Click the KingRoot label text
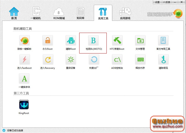 click(x=24, y=113)
